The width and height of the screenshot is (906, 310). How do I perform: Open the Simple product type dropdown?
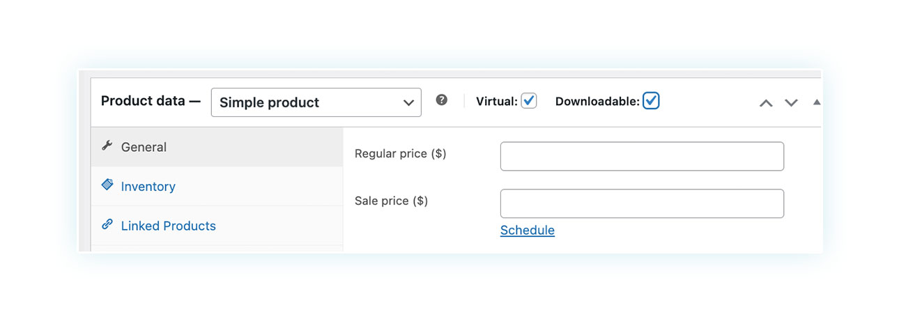pyautogui.click(x=316, y=102)
